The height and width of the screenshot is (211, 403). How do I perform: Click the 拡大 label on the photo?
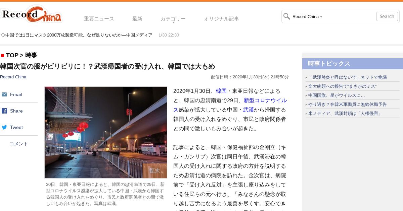pos(154,170)
